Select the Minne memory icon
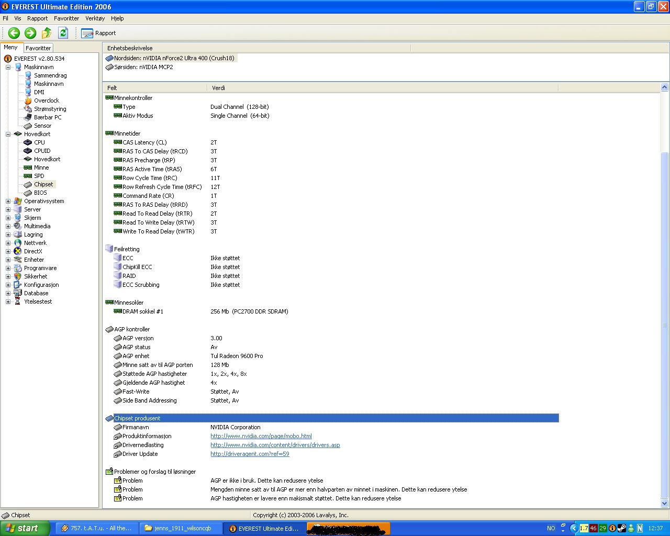 [x=28, y=167]
